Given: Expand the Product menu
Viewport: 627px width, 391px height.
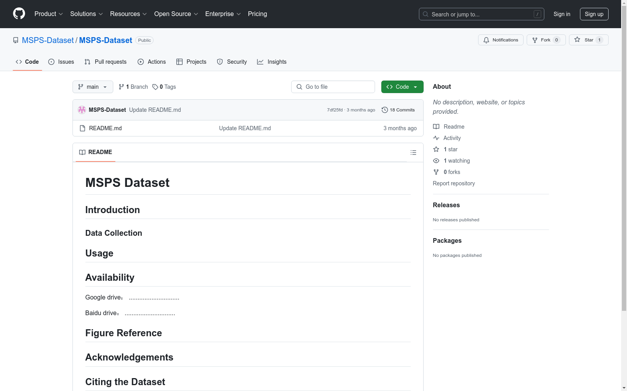Looking at the screenshot, I should [49, 14].
